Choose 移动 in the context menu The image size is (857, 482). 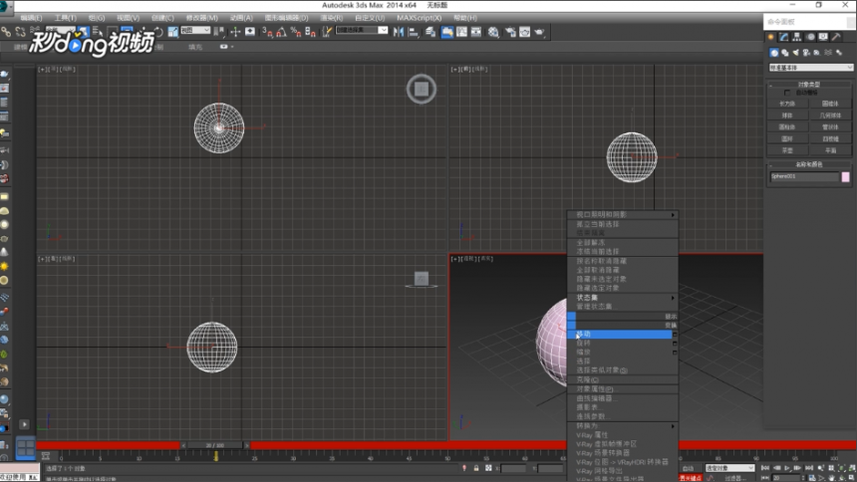(620, 334)
